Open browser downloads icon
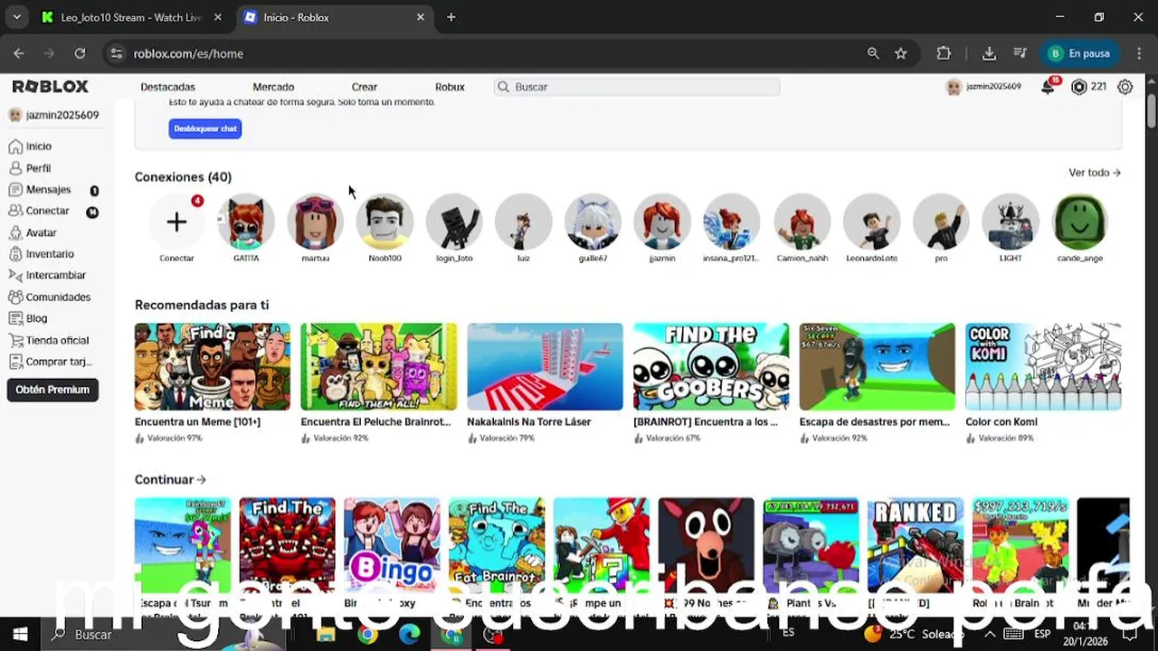Screen dimensions: 1158x651 (989, 53)
